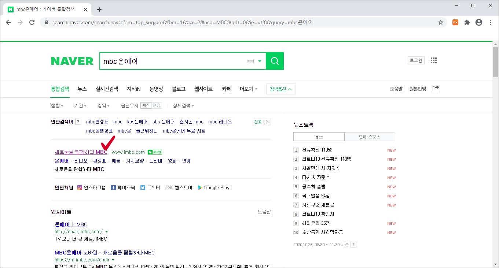Click related search kbs온에어

137,122
